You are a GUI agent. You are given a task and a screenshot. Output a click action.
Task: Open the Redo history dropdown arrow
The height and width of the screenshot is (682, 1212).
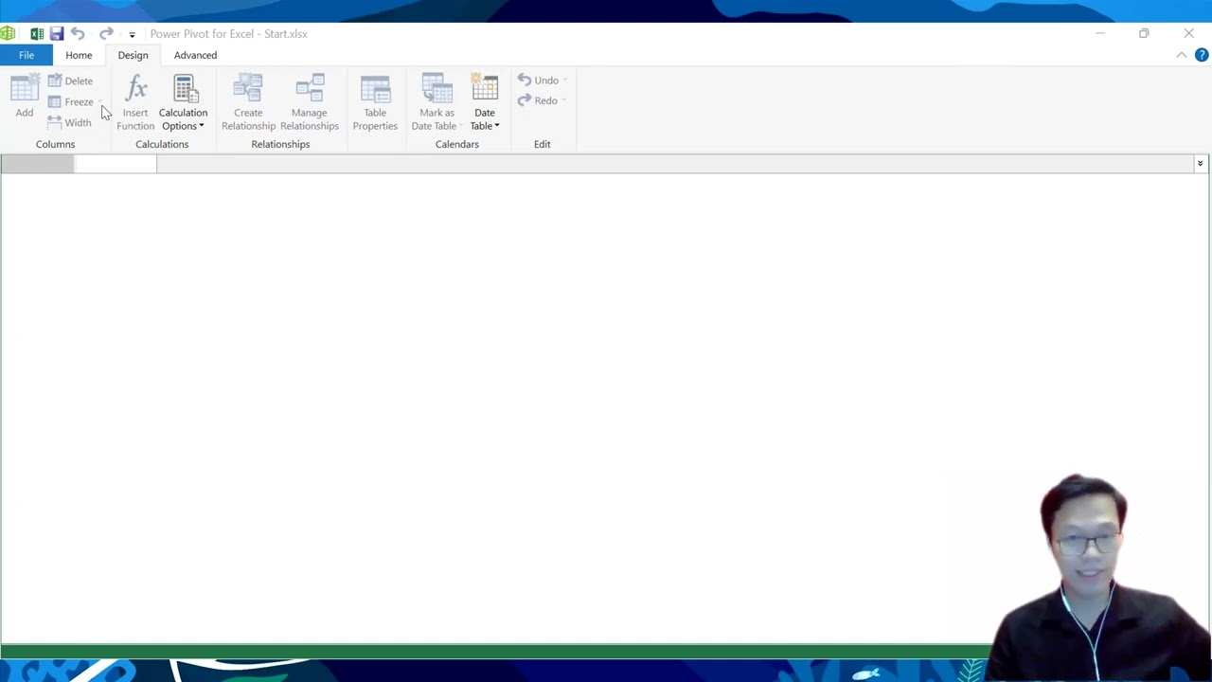tap(564, 100)
